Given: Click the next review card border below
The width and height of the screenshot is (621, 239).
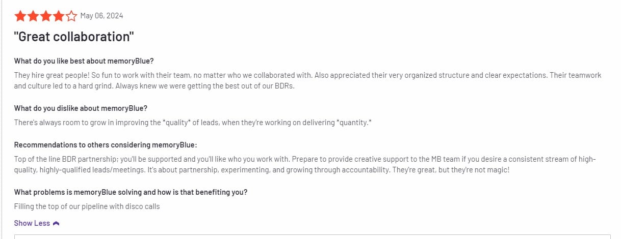Looking at the screenshot, I should click(x=312, y=236).
